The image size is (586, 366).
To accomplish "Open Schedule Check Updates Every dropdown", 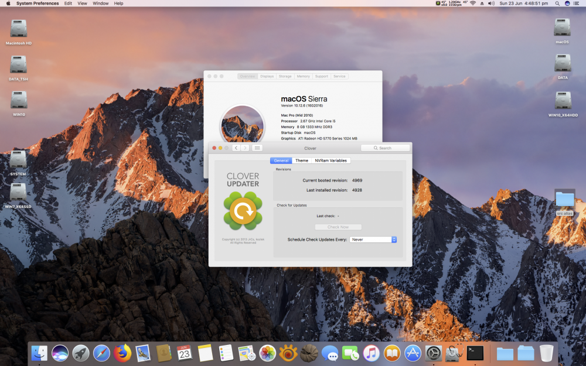I will [373, 240].
